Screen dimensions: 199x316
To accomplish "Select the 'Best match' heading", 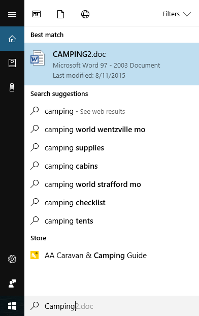I will [47, 35].
